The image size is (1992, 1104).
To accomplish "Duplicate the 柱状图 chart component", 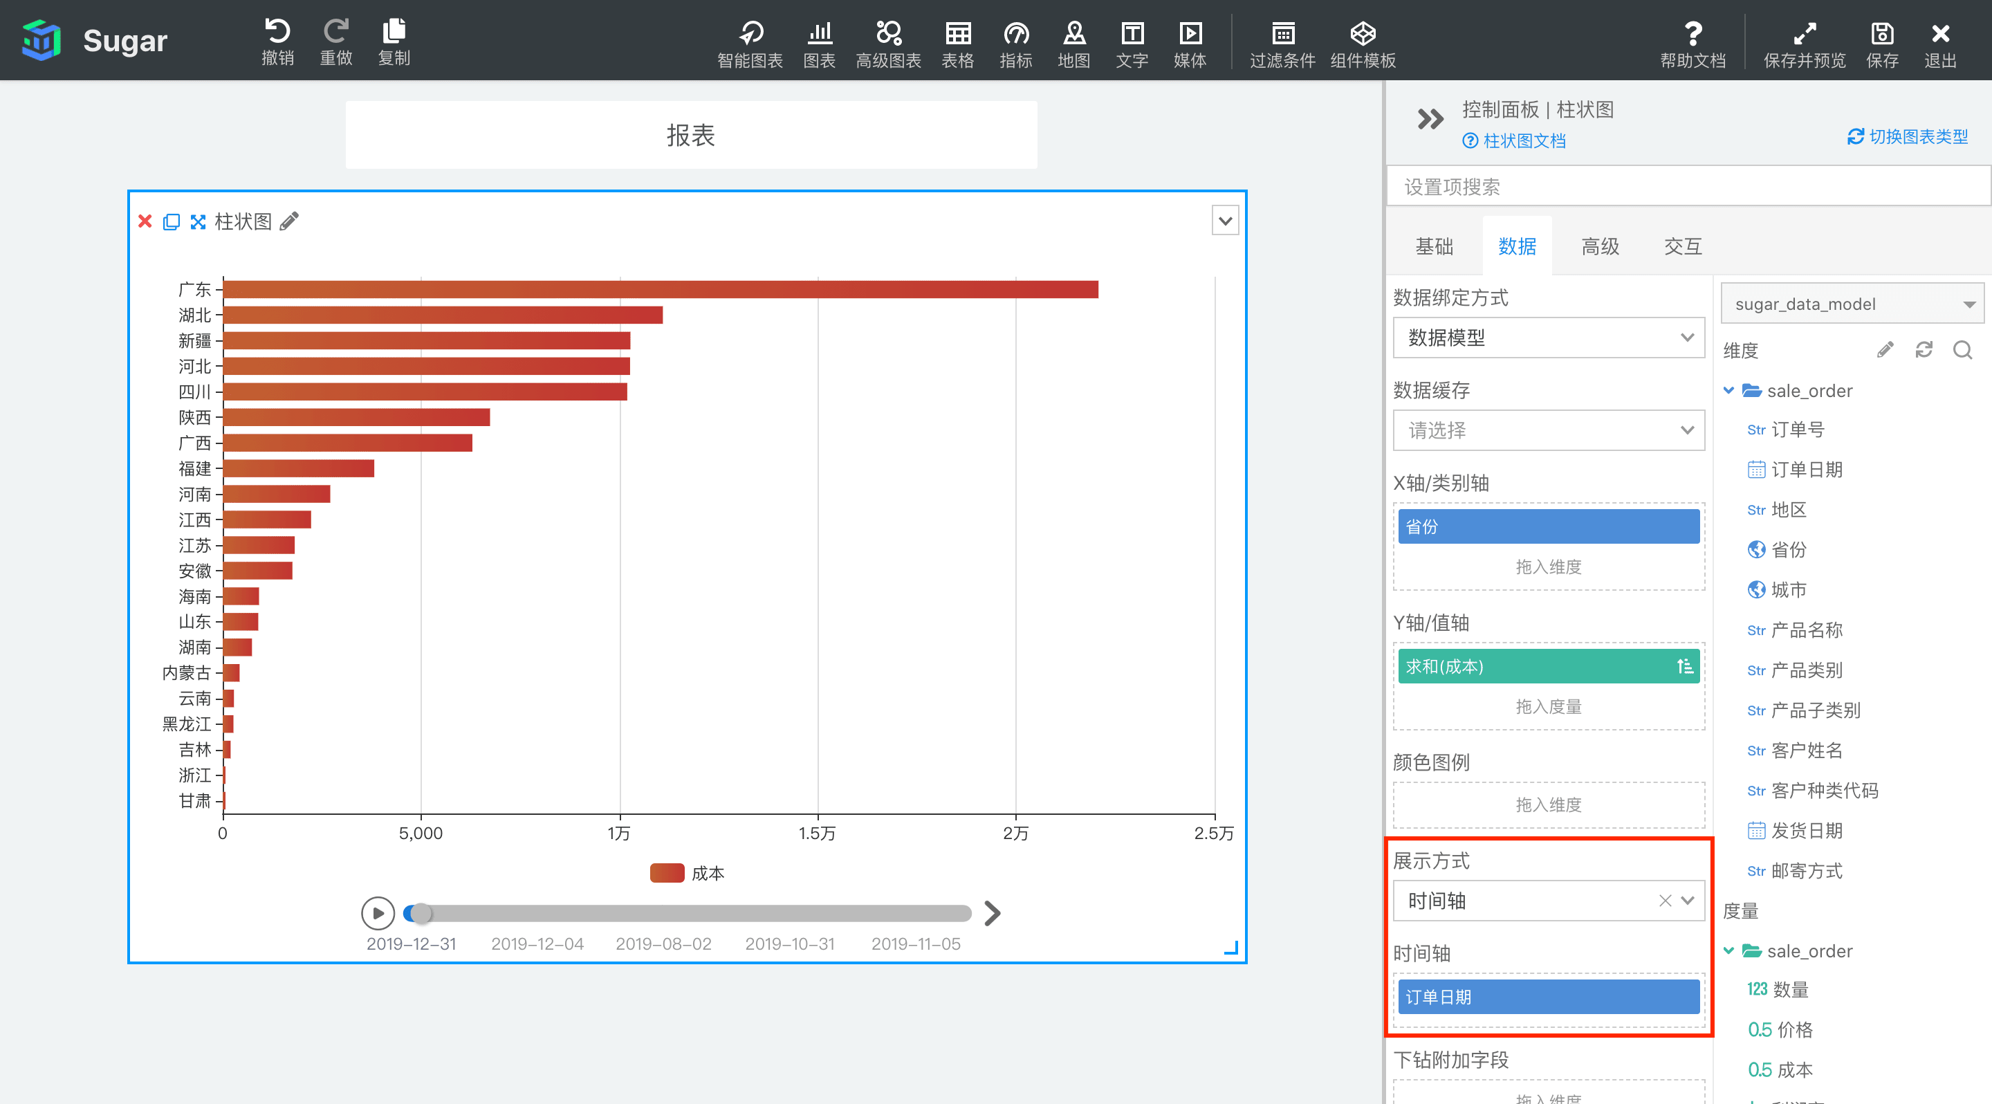I will (x=172, y=222).
